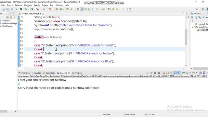Open the Display Selected Console dropdown
This screenshot has height=117, width=208.
click(x=190, y=73)
